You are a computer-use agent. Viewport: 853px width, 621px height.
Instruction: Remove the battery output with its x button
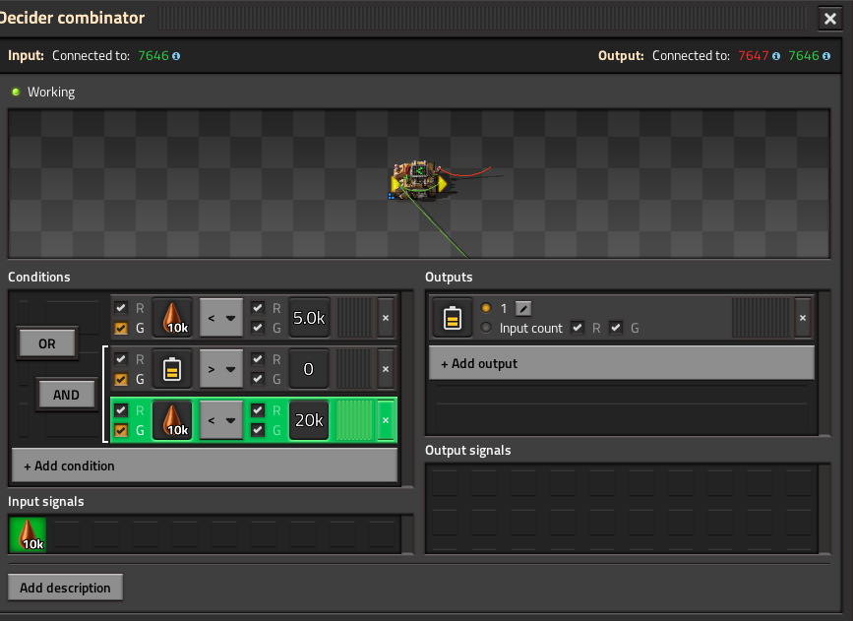[803, 318]
